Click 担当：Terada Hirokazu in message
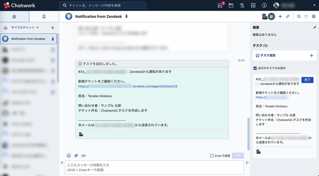Viewport: 319px width, 176px height. coord(95,96)
